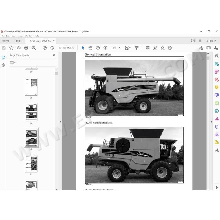Close the Challenger 680B document tab
This screenshot has height=220, width=220.
coord(54,41)
